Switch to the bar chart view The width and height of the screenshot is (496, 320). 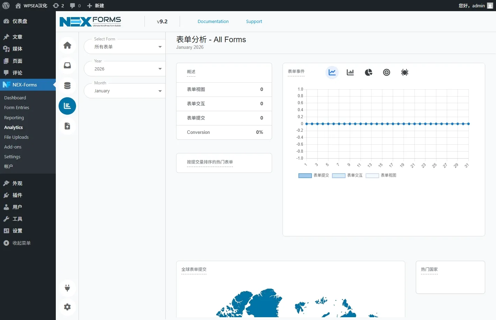click(350, 73)
